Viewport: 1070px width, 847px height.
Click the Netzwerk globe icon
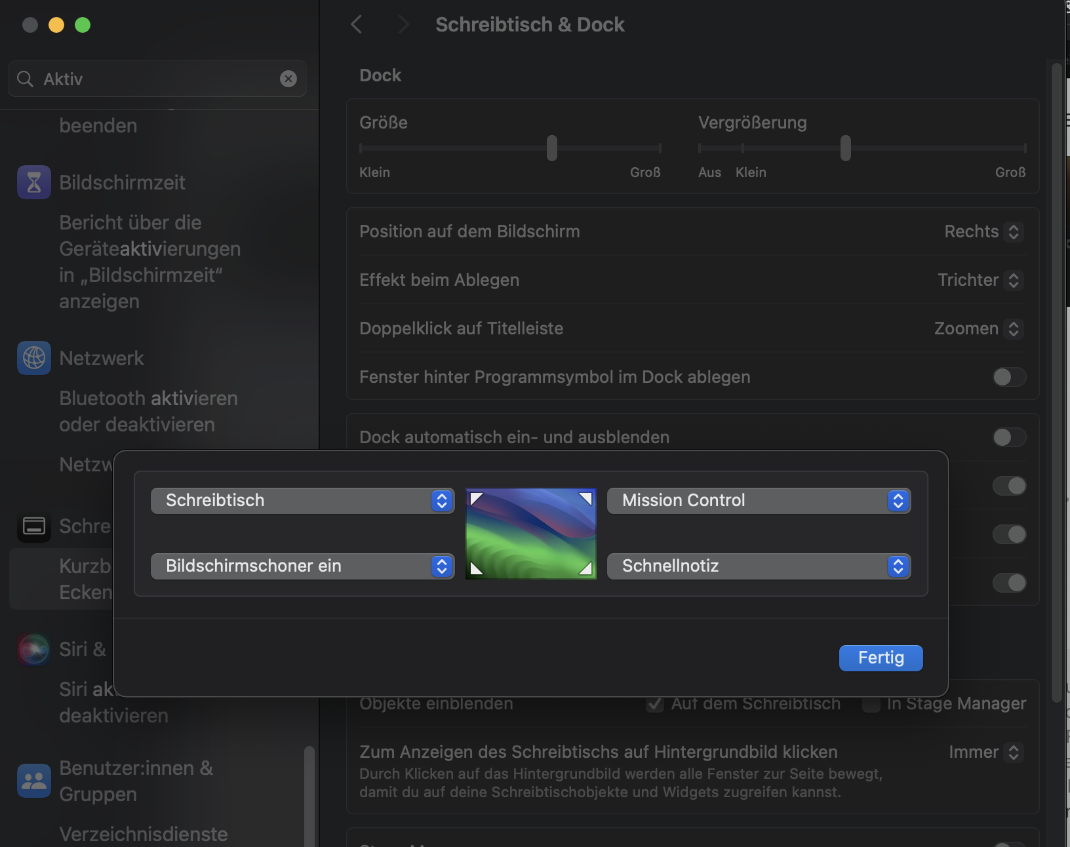[34, 358]
